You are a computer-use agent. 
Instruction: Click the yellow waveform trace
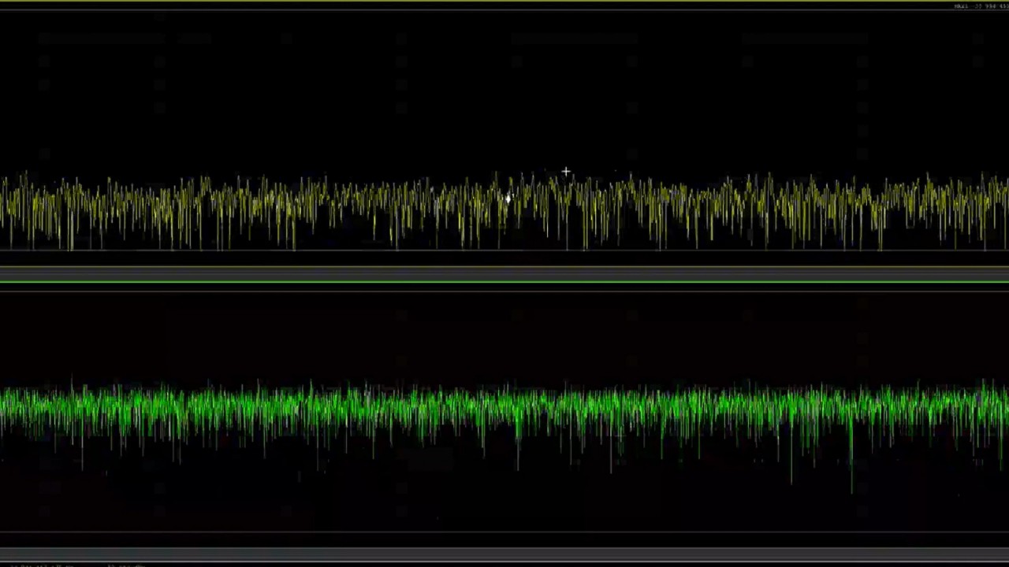504,211
